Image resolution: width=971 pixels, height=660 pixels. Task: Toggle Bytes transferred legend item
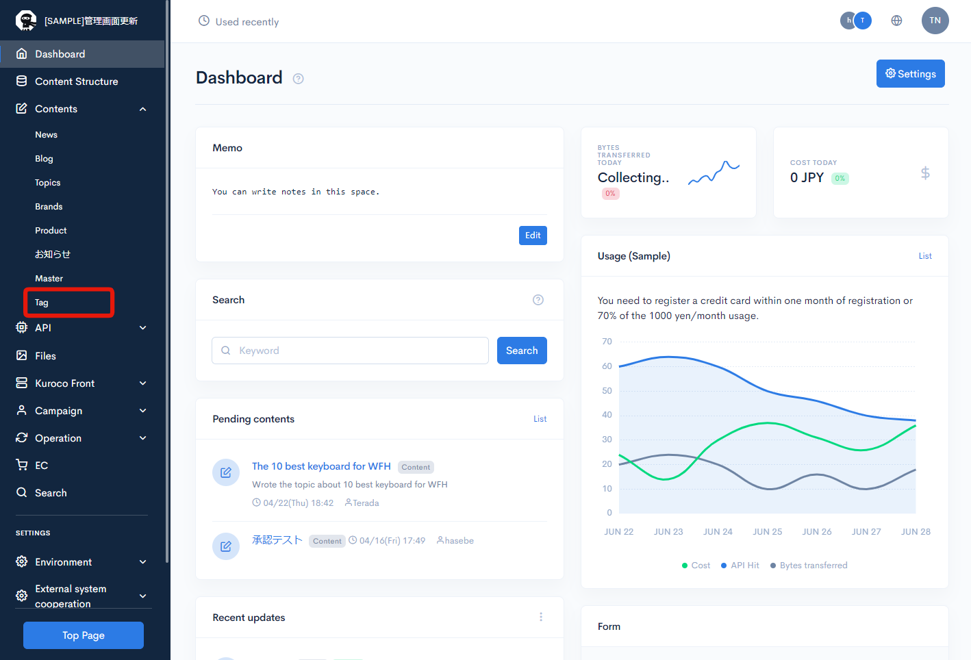click(809, 566)
